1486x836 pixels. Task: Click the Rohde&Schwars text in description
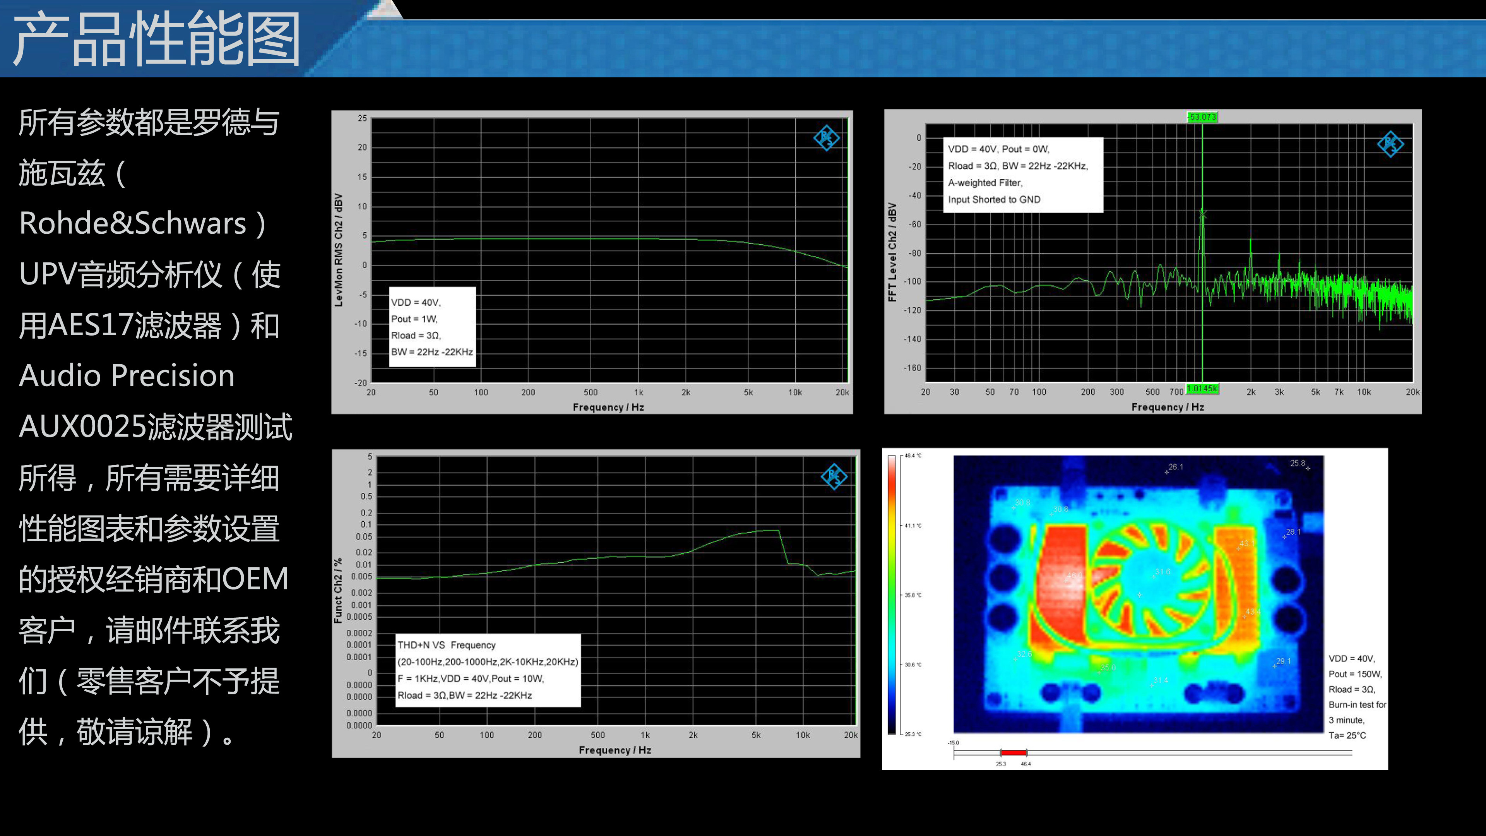click(133, 223)
